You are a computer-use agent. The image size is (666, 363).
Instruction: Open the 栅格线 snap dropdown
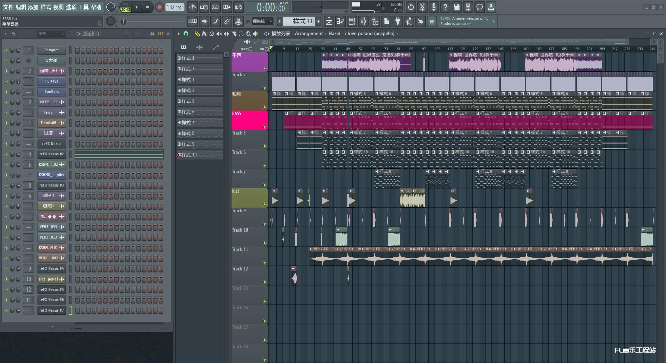pos(262,21)
